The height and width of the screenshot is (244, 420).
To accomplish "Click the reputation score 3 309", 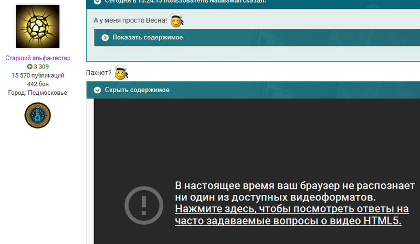I will pyautogui.click(x=41, y=67).
